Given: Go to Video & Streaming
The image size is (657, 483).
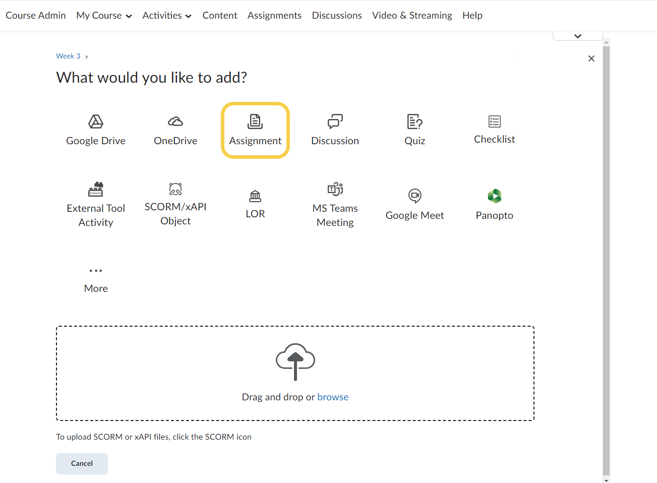Looking at the screenshot, I should tap(412, 16).
